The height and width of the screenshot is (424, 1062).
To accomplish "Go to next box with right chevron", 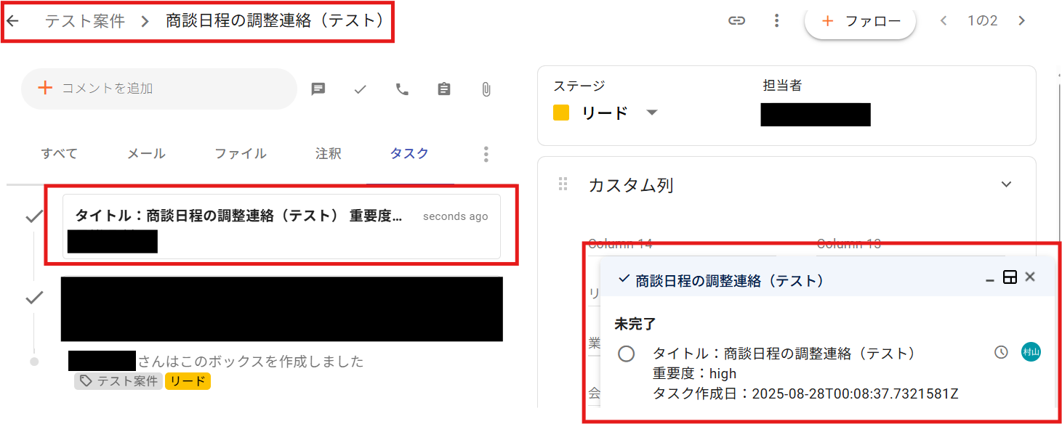I will (1022, 21).
